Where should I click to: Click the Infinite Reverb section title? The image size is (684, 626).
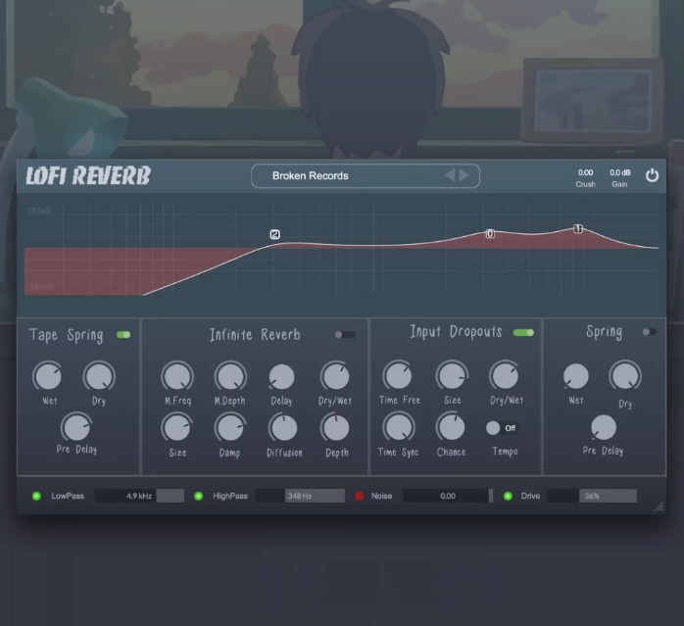pos(255,335)
